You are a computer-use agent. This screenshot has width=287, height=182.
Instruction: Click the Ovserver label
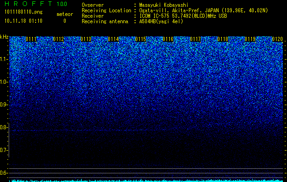[x=93, y=5]
